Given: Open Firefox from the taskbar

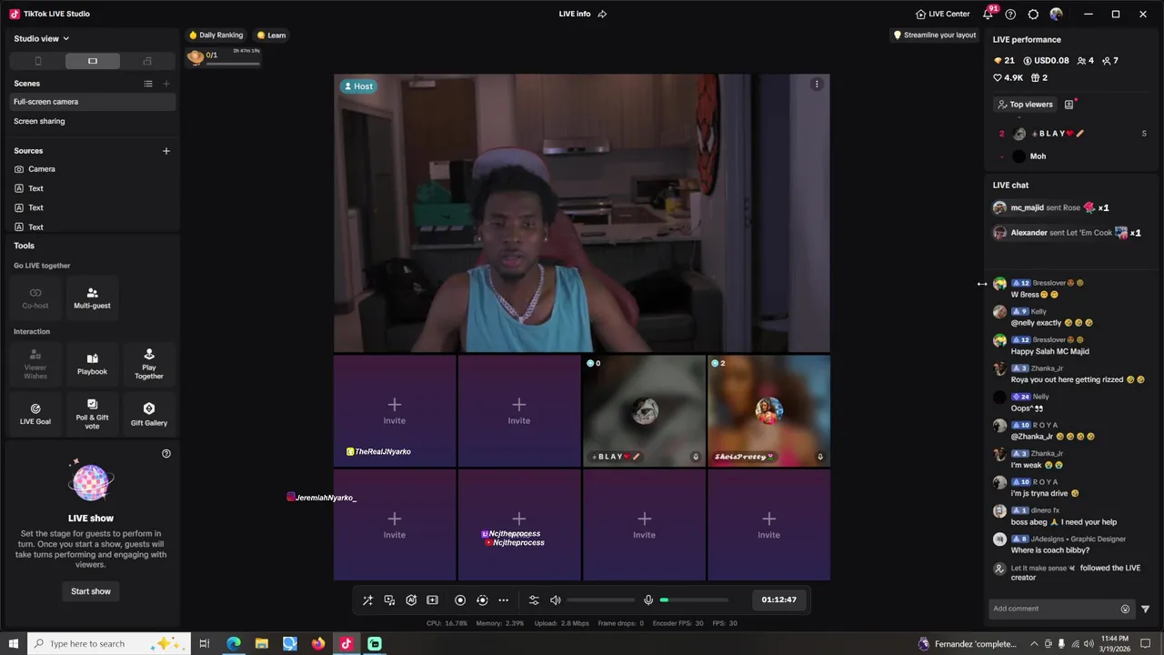Looking at the screenshot, I should (317, 644).
